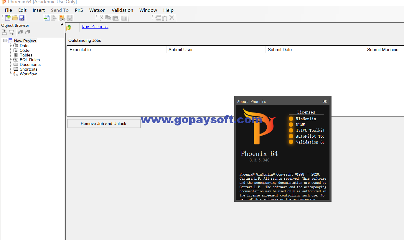
Task: Select the Shortcuts folder in tree
Action: click(x=29, y=69)
